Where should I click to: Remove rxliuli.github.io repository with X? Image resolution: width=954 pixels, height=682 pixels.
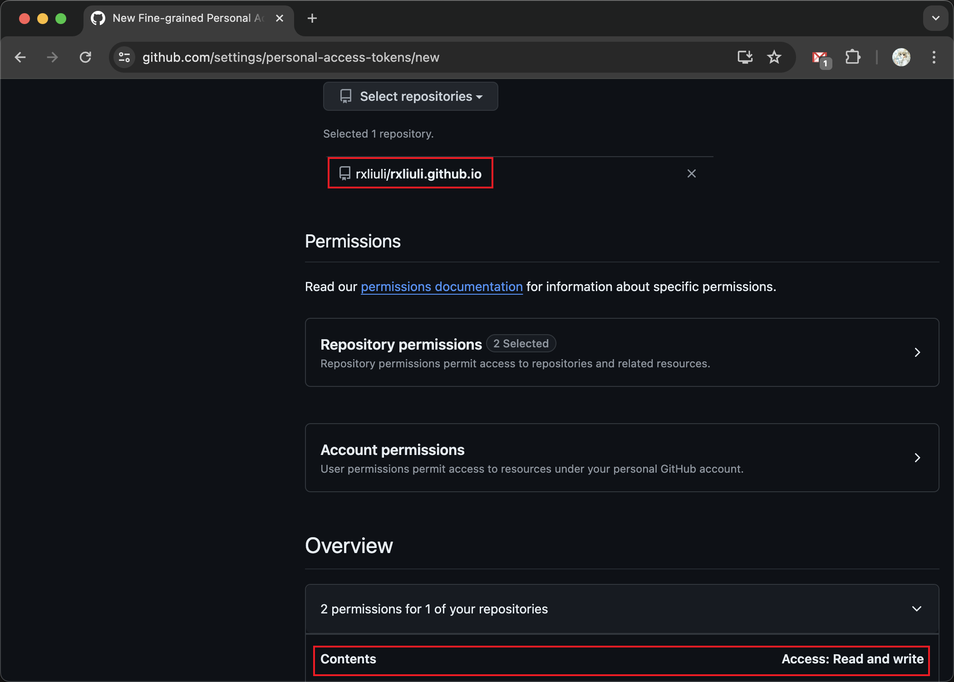click(x=691, y=173)
